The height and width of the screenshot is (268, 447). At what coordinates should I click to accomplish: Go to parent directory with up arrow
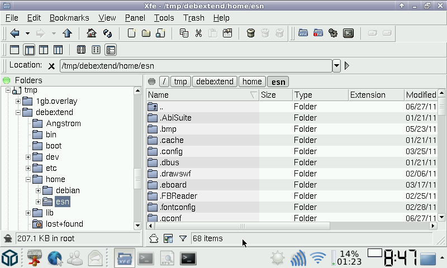pyautogui.click(x=67, y=33)
